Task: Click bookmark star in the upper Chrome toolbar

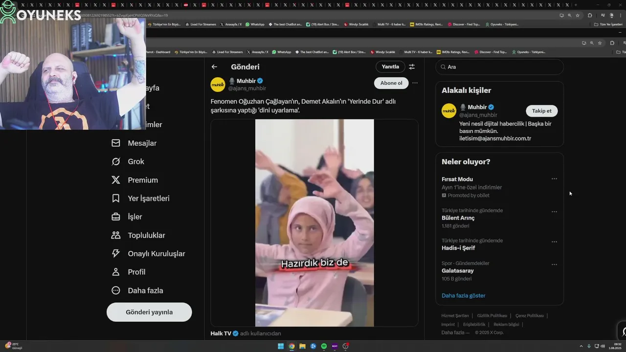Action: click(577, 16)
